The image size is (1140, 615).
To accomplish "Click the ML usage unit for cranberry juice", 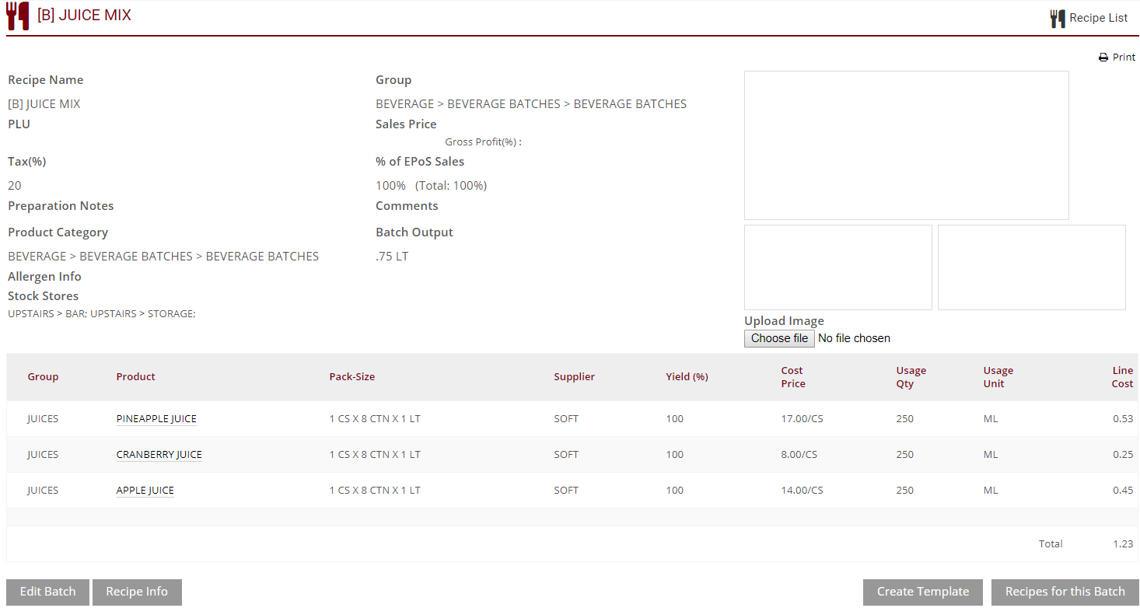I will point(990,454).
